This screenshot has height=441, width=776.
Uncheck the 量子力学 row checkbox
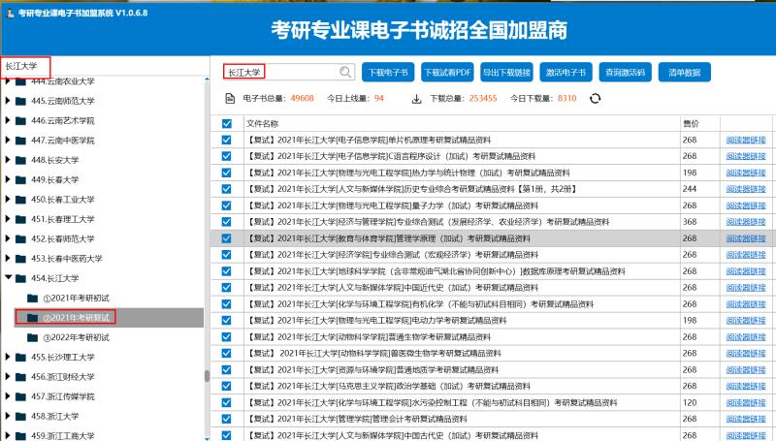[x=227, y=205]
